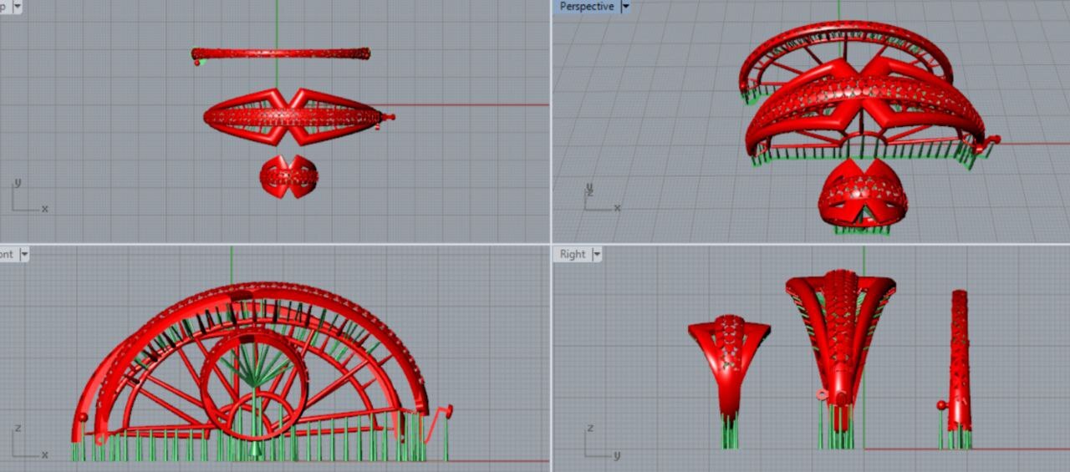Click the x-y axis icon in Top viewport
Screen dimensions: 1070x472
coord(27,198)
